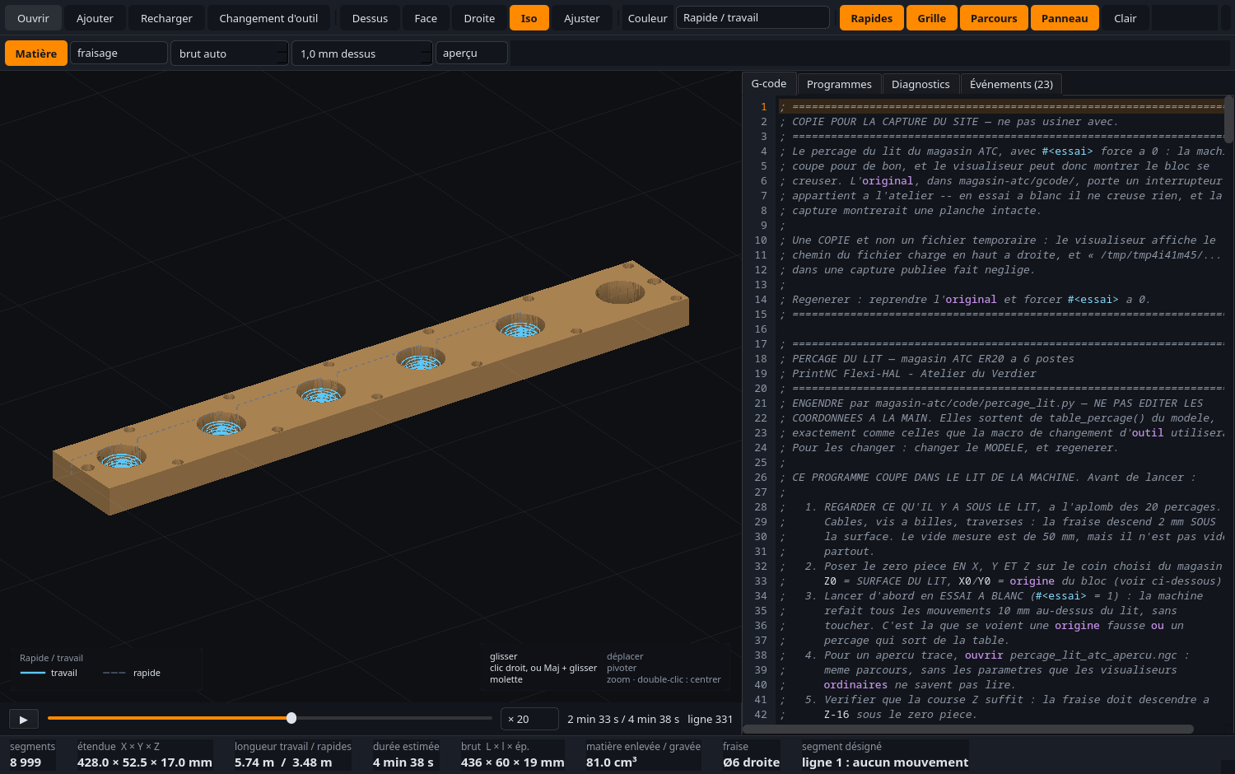1235x774 pixels.
Task: Toggle the Grille display
Action: pyautogui.click(x=931, y=18)
